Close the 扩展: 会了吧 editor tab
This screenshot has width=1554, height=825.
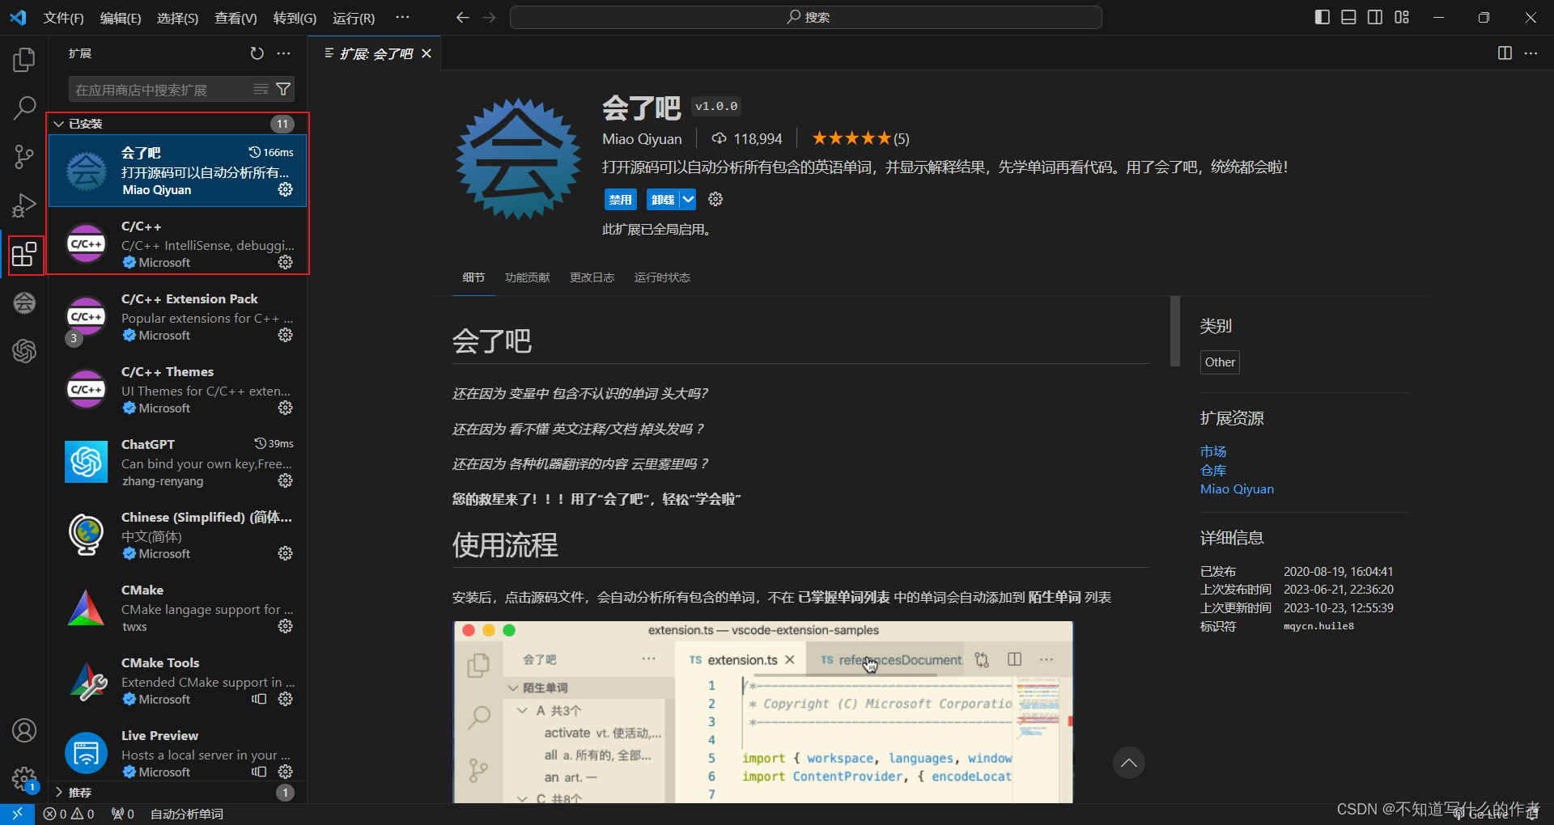tap(427, 53)
